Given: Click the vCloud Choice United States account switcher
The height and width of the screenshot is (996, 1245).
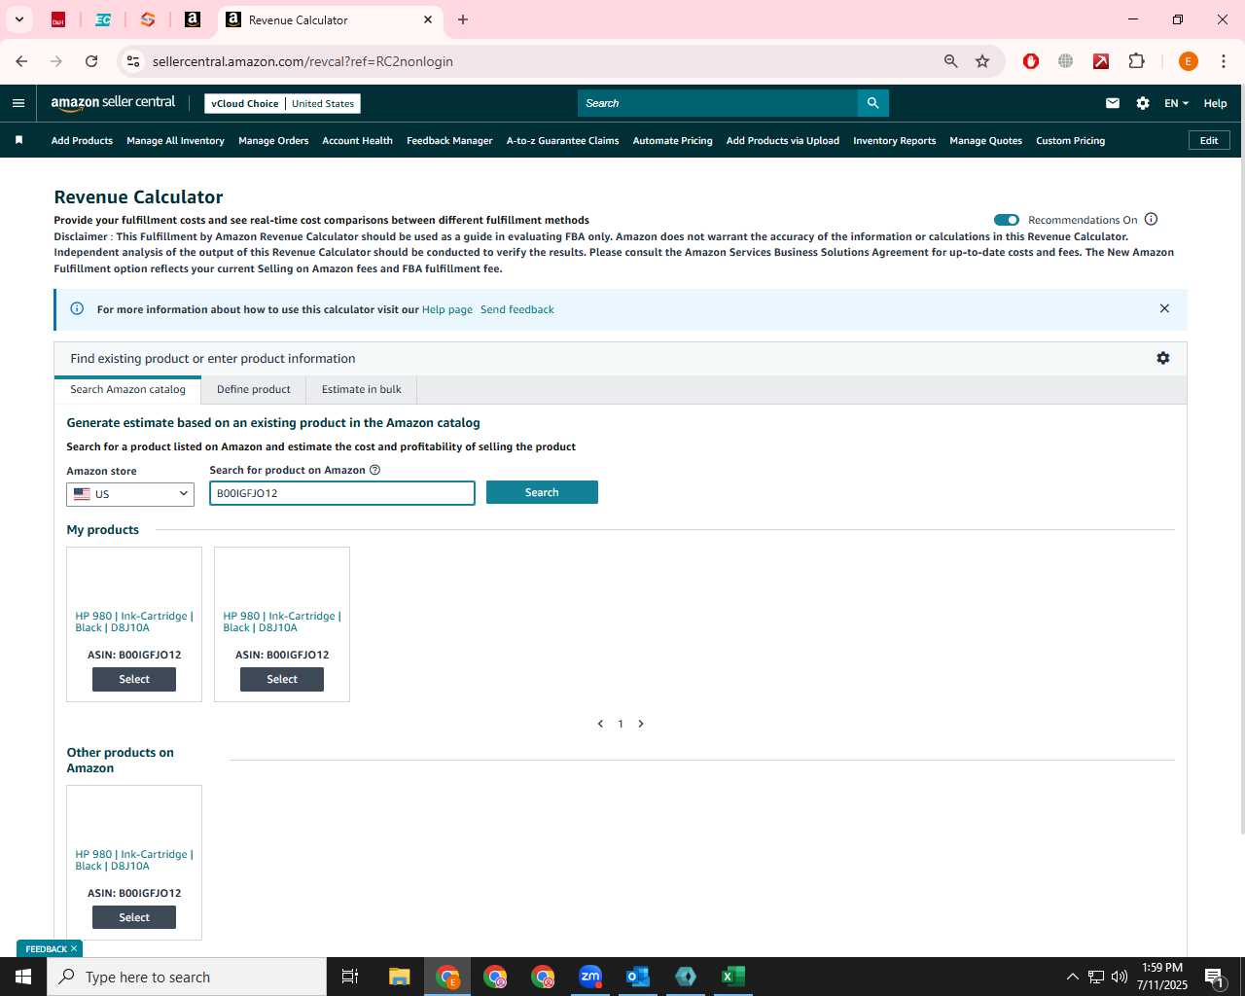Looking at the screenshot, I should tap(282, 103).
